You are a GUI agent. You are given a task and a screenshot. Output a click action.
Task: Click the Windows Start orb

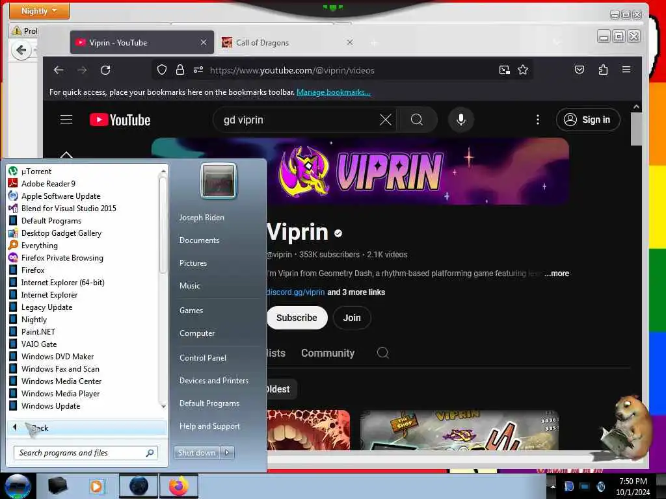click(18, 486)
